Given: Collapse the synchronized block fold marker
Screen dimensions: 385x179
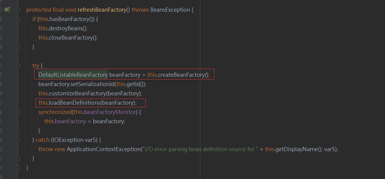Looking at the screenshot, I should click(x=18, y=112).
